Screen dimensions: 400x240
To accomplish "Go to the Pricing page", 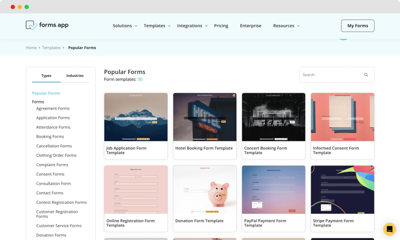I will (221, 26).
